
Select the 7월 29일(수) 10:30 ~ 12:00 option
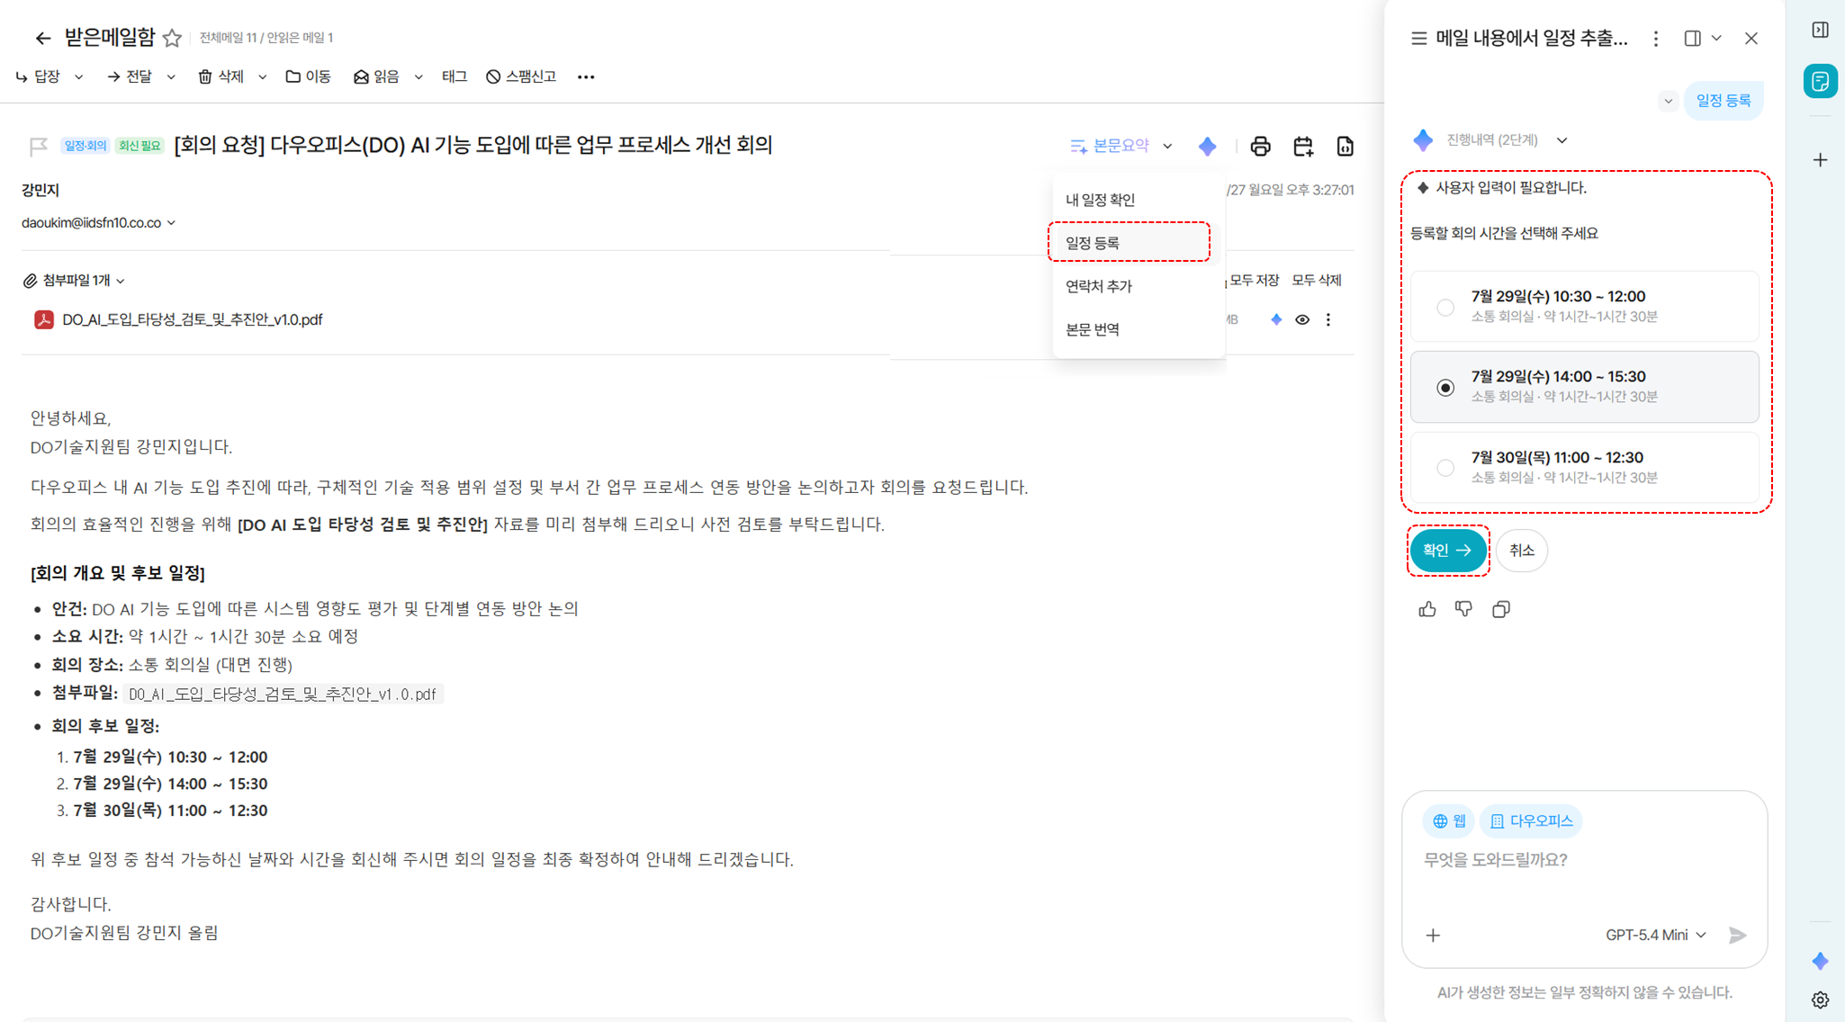1584,306
